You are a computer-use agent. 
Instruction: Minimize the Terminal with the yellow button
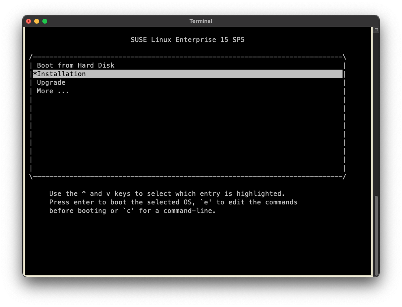click(x=37, y=21)
